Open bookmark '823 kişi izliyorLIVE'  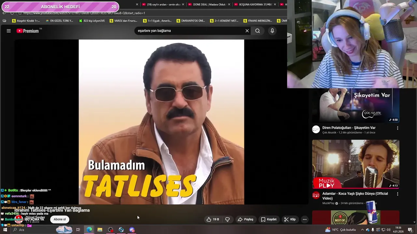pyautogui.click(x=92, y=21)
